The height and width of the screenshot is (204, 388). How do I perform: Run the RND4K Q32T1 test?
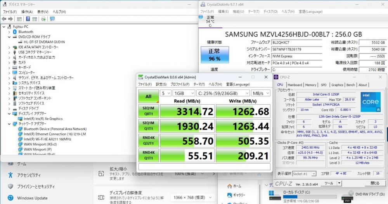[x=149, y=140]
